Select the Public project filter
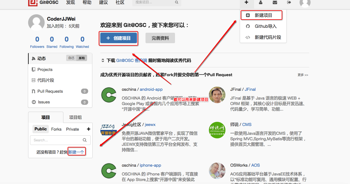The image size is (350, 184). [41, 129]
